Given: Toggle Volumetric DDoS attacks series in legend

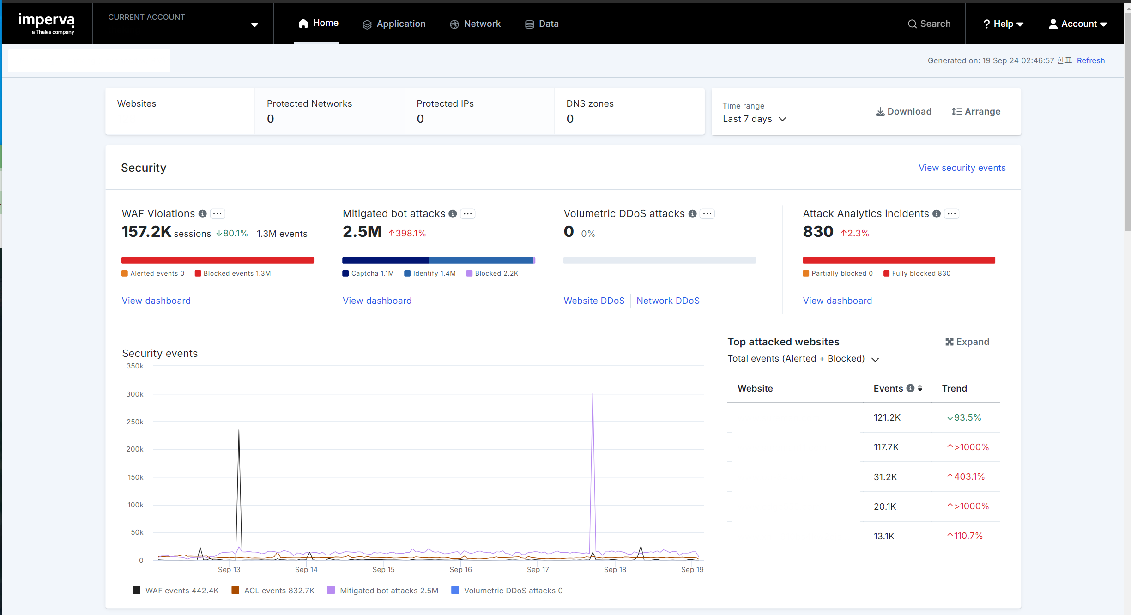Looking at the screenshot, I should 507,591.
